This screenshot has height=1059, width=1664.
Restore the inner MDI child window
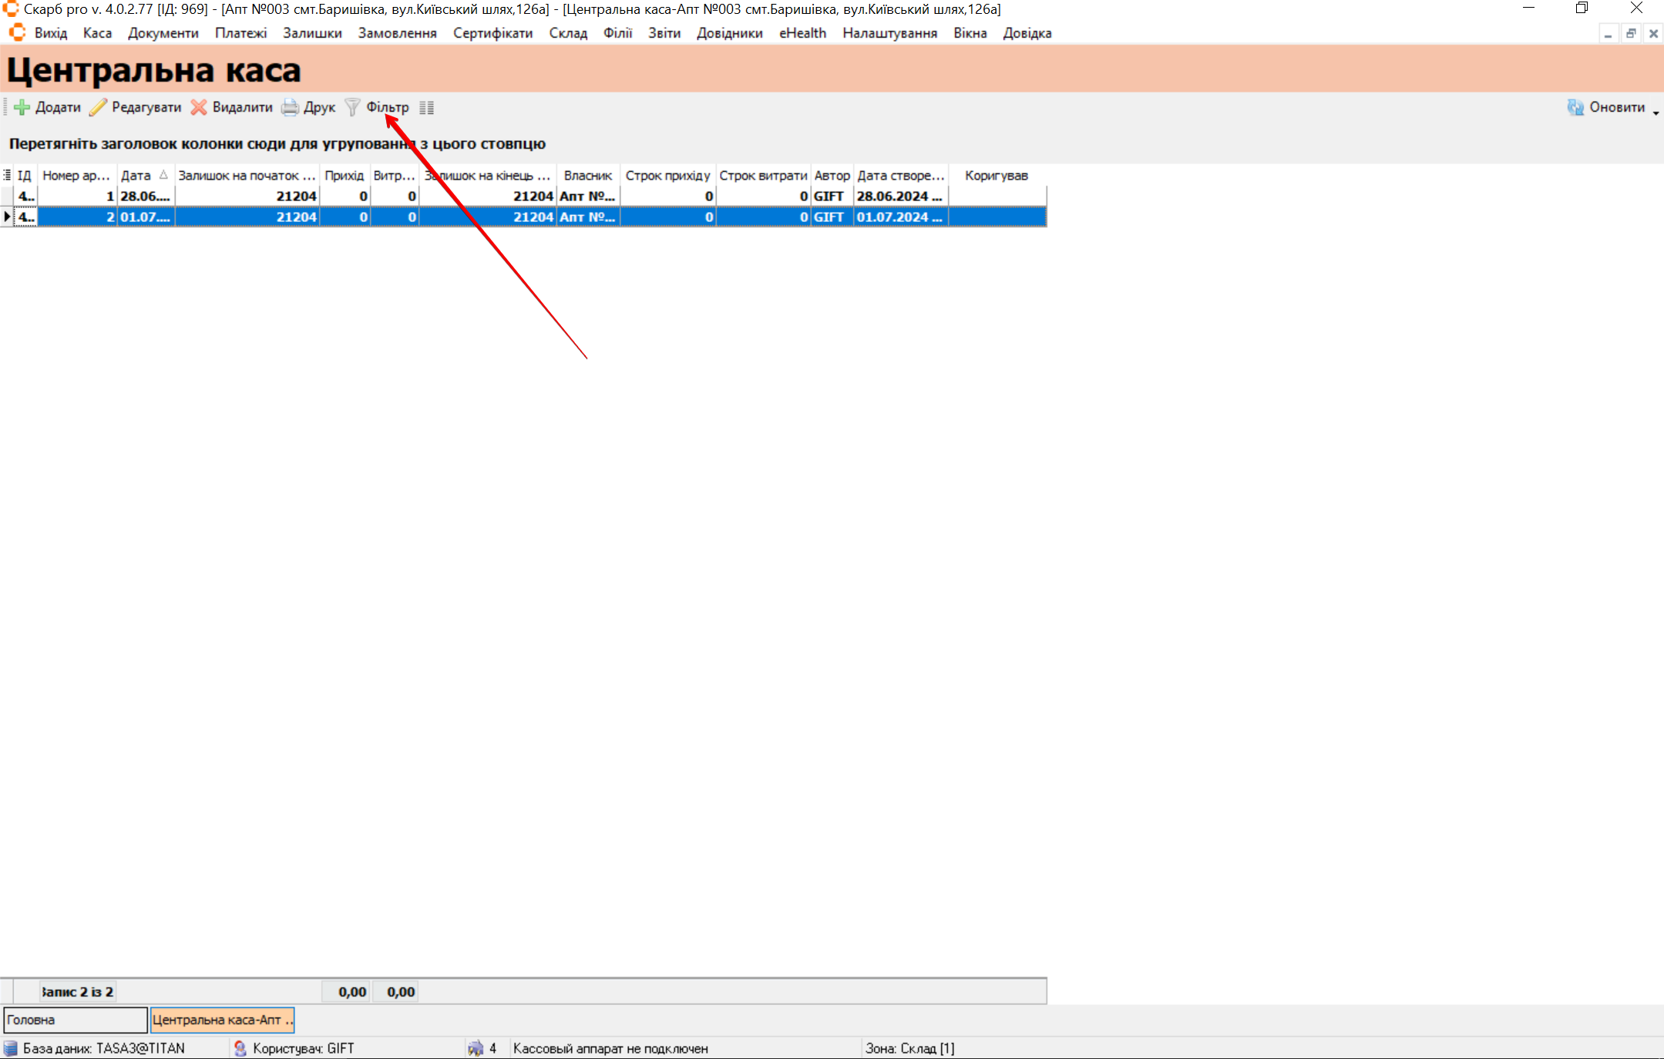pyautogui.click(x=1631, y=34)
